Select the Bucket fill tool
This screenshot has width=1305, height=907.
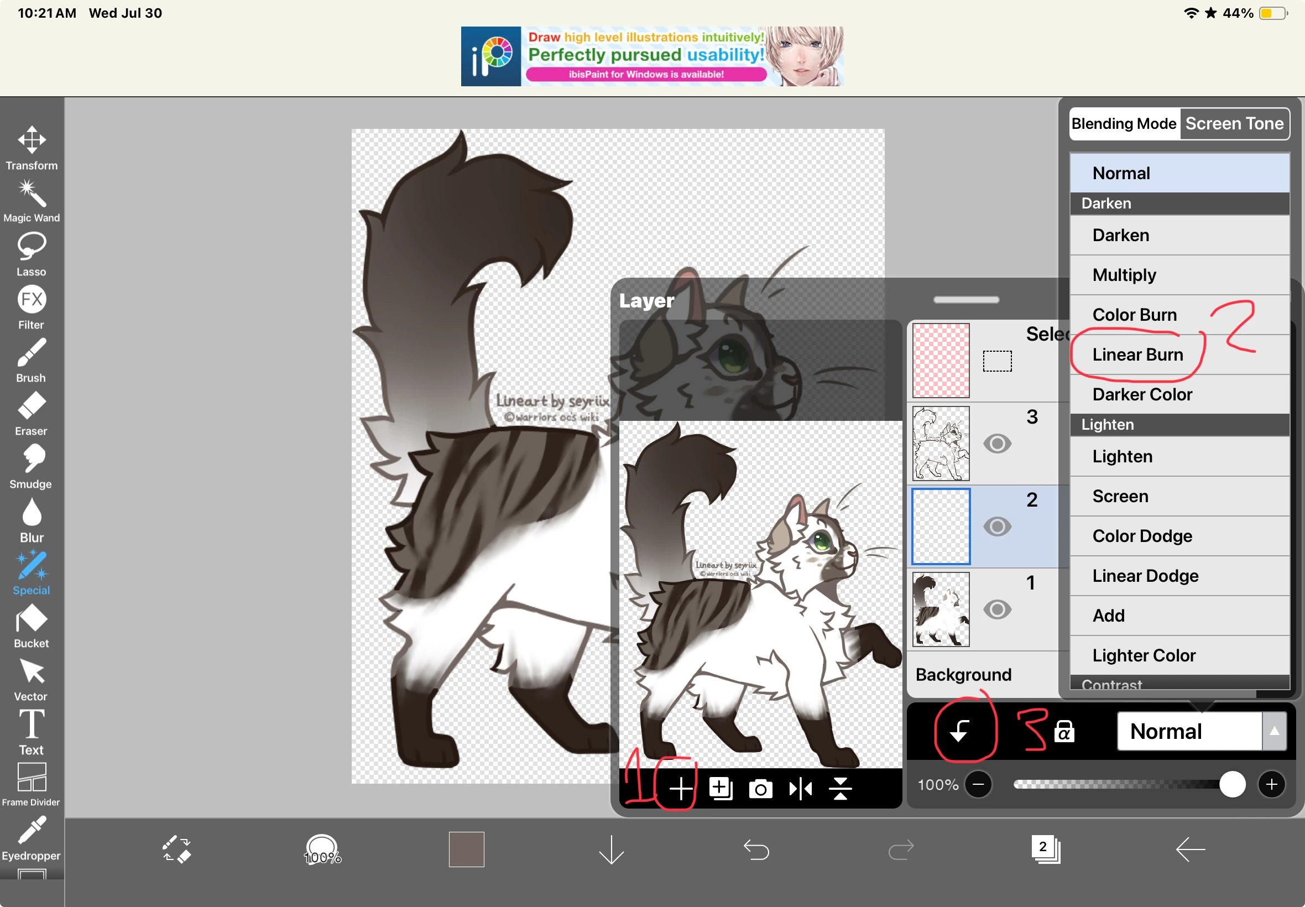[x=32, y=625]
